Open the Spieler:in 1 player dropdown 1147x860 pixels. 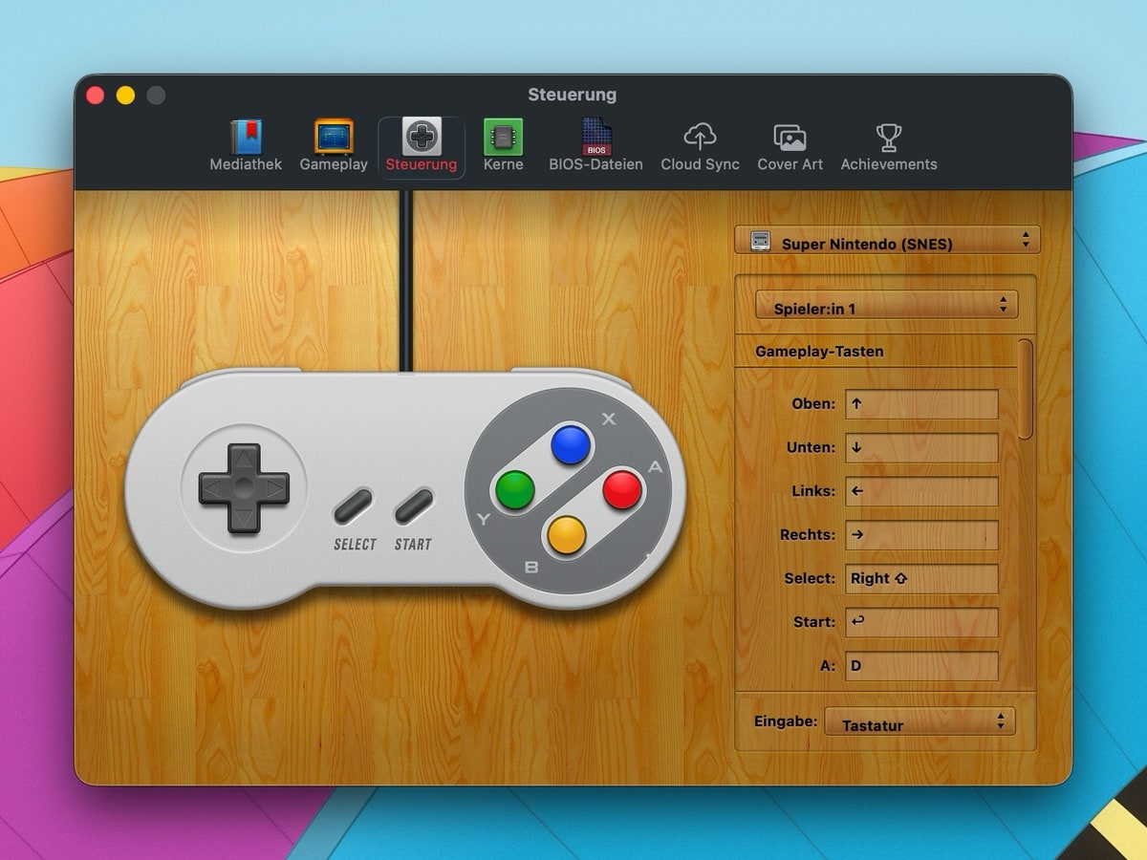887,306
